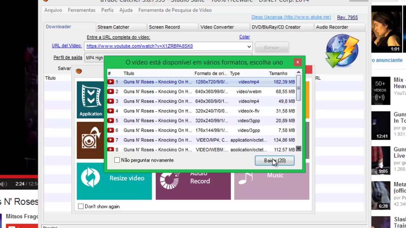The width and height of the screenshot is (406, 228).
Task: Open the Perfis menu
Action: pyautogui.click(x=107, y=10)
